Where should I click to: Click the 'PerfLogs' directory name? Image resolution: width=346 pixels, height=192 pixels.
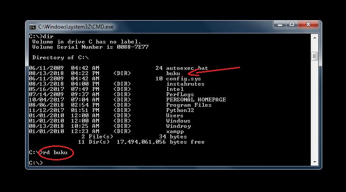click(180, 94)
